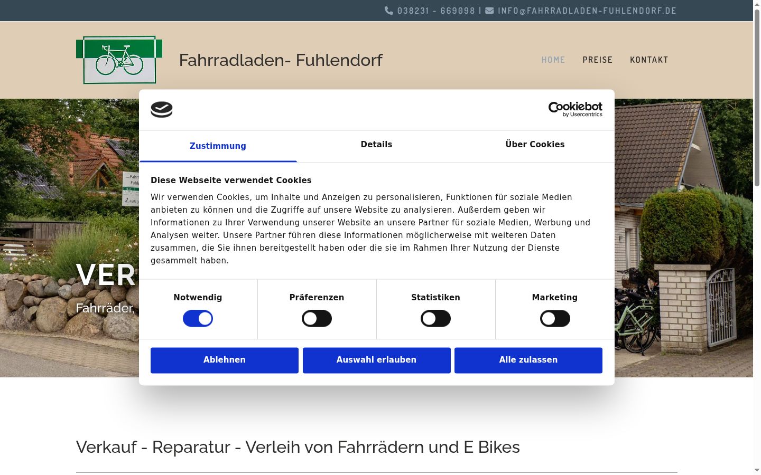This screenshot has width=761, height=475.
Task: Click the Fahrradladen bicycle logo
Action: click(119, 60)
